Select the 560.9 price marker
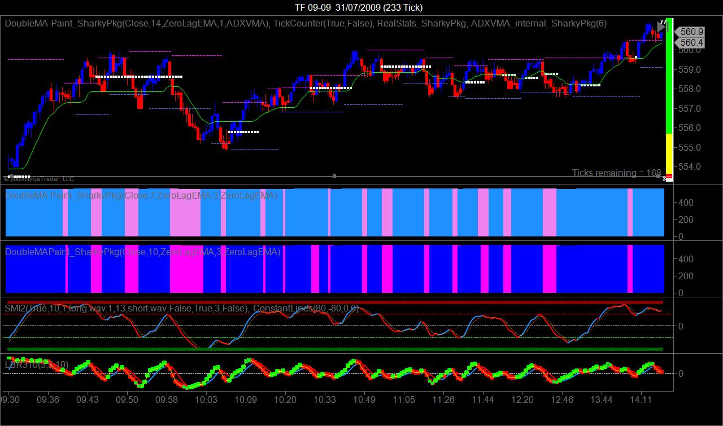The image size is (723, 426). [x=690, y=32]
